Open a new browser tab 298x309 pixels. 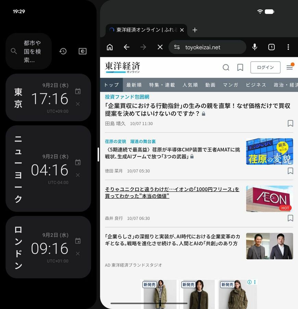click(x=195, y=30)
